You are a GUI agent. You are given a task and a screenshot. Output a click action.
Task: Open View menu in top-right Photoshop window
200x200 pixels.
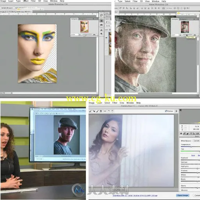(x=147, y=1)
